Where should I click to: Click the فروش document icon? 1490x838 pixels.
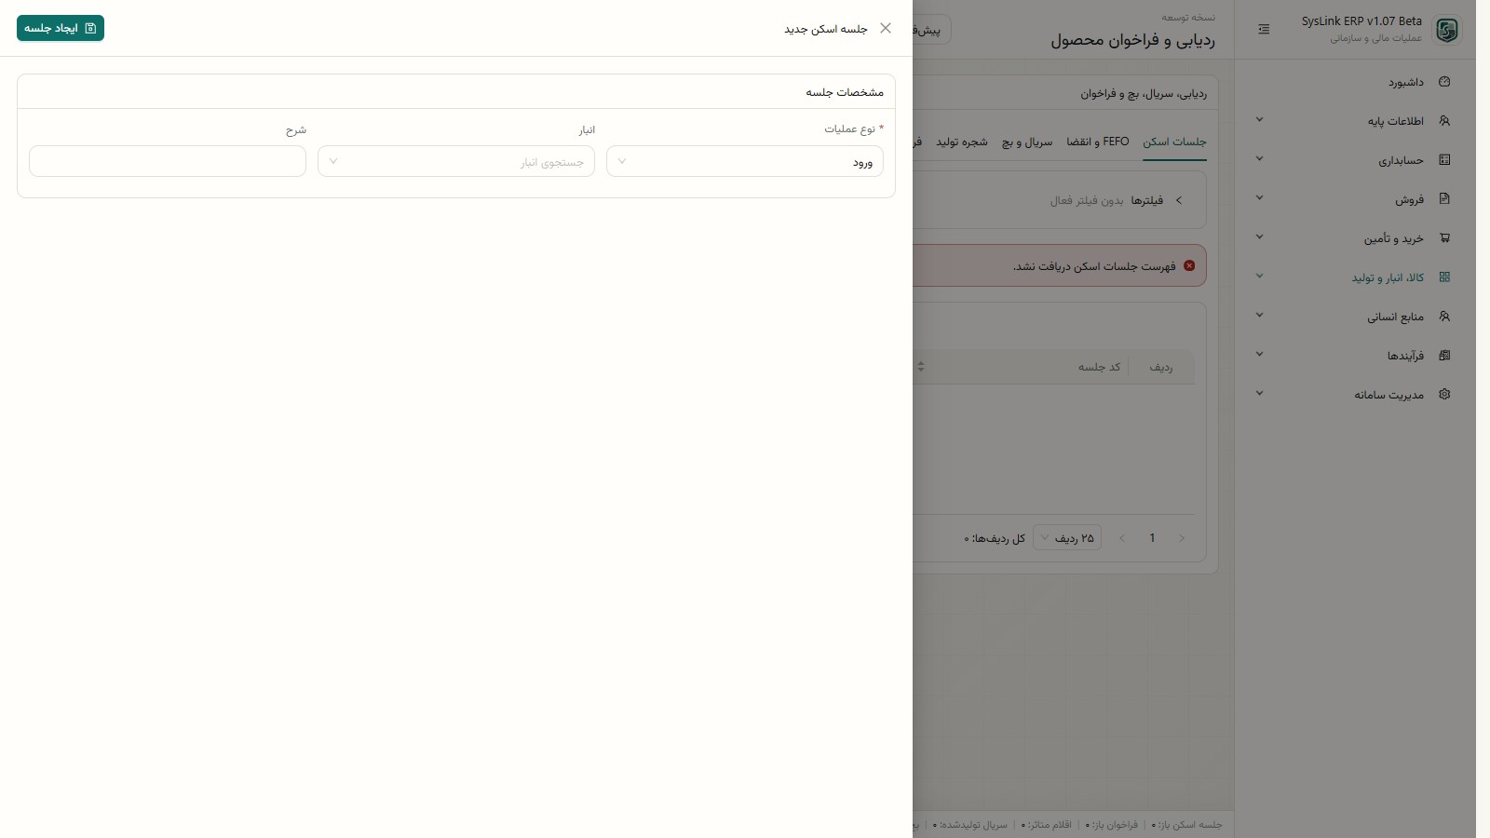click(1444, 199)
